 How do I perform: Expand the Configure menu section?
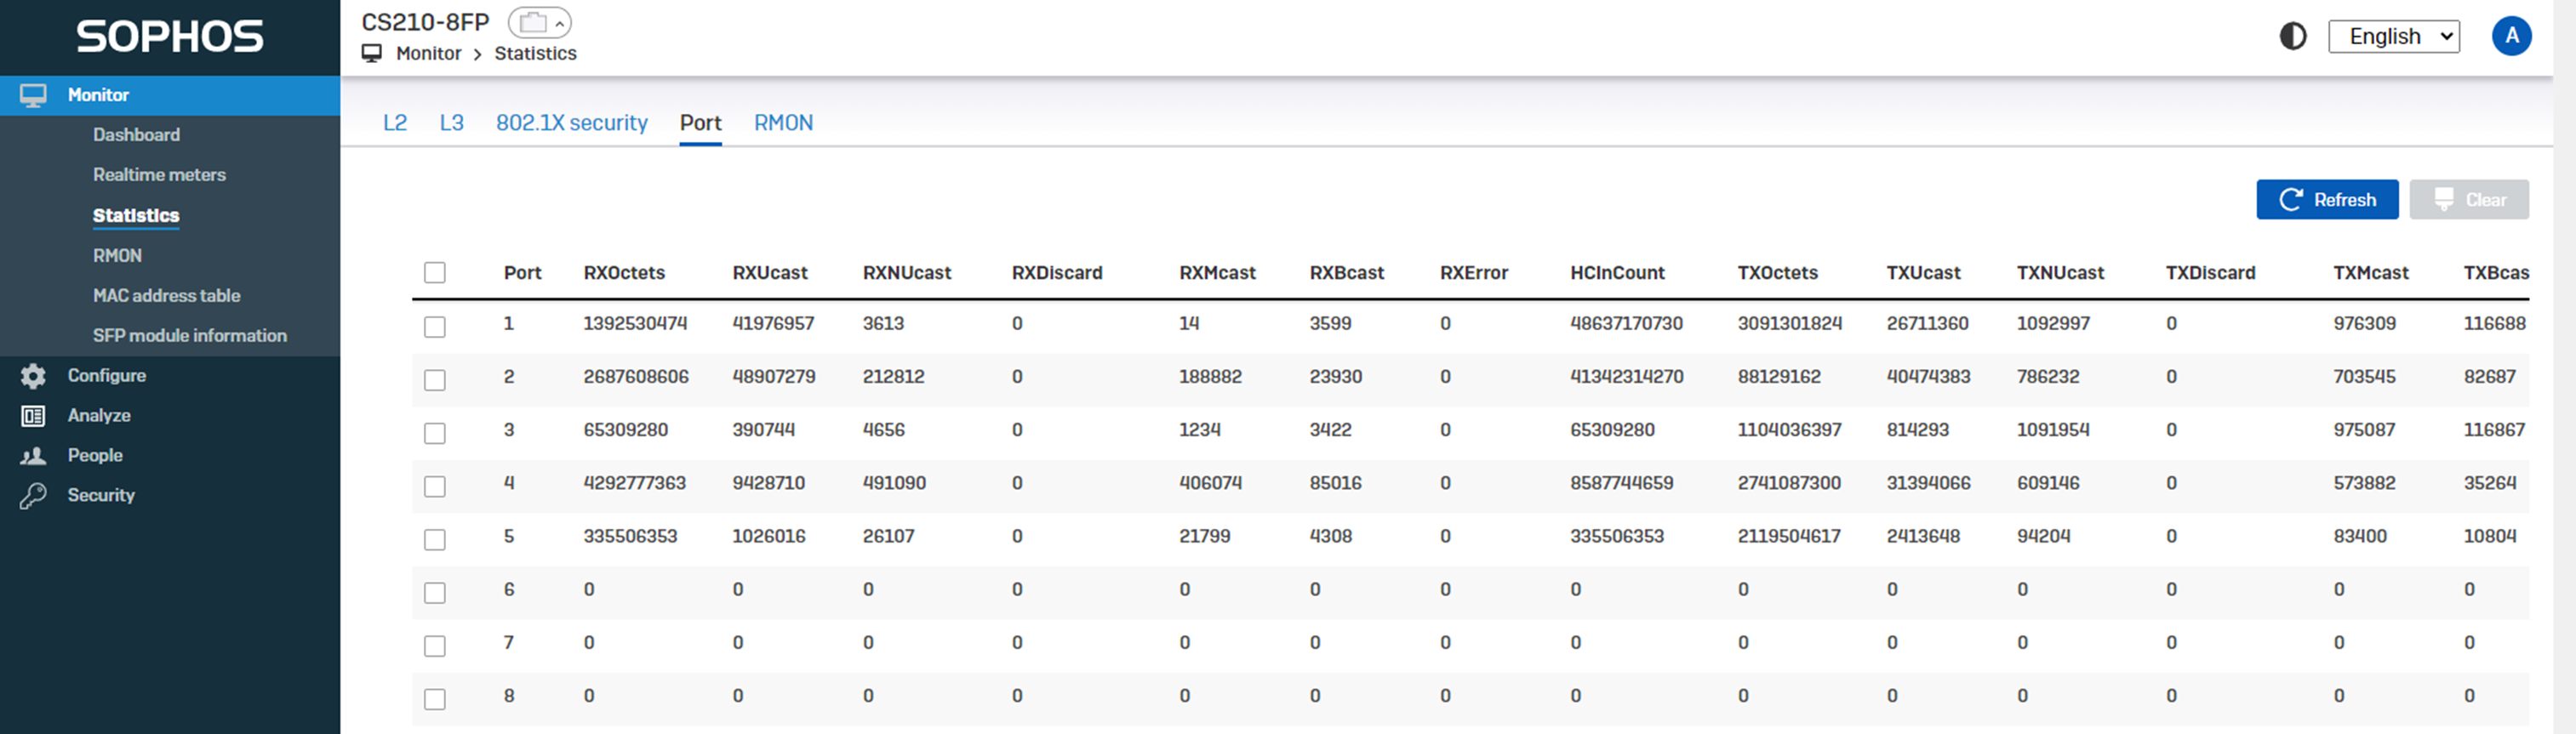click(x=107, y=376)
